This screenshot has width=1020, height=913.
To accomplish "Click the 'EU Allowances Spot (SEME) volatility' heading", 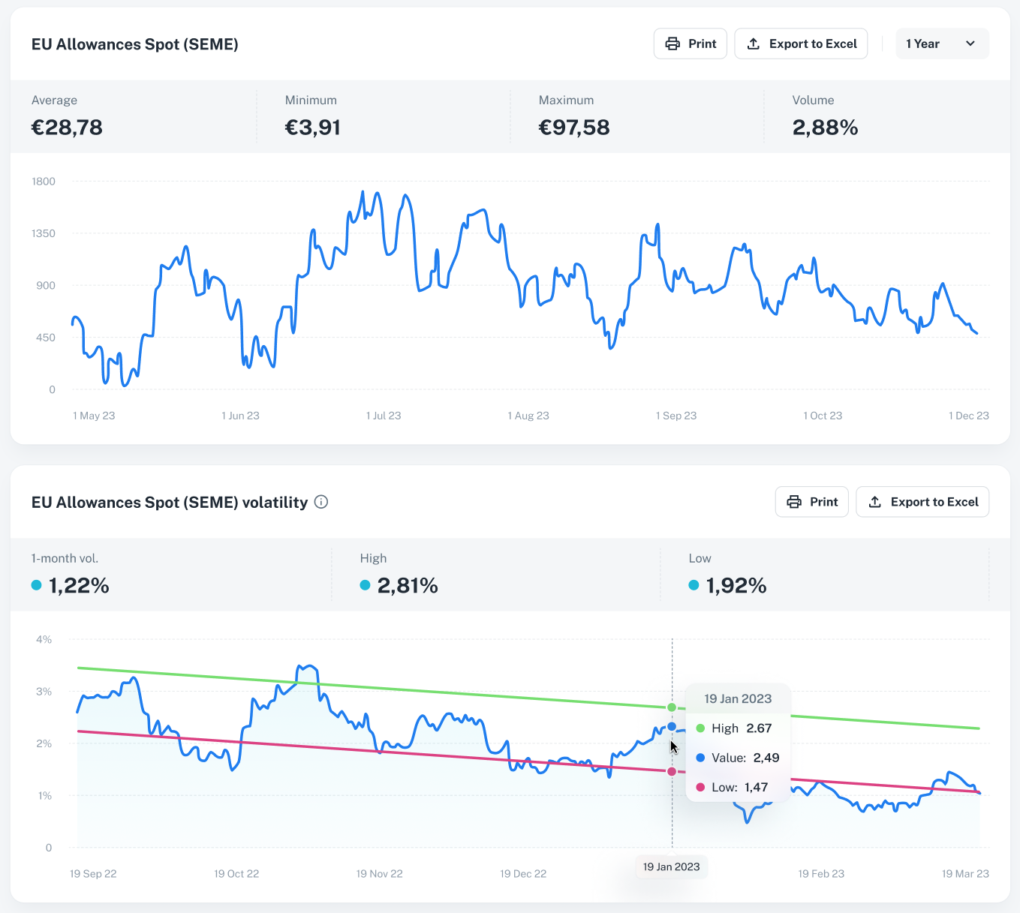I will pyautogui.click(x=170, y=503).
